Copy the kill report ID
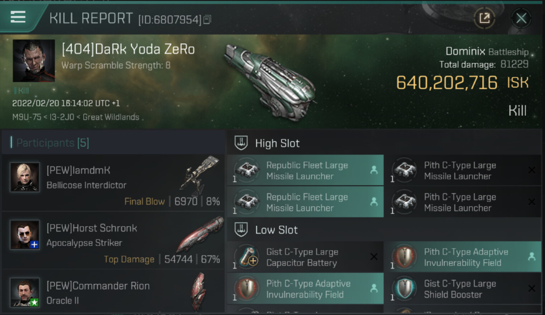545x315 pixels. pos(207,20)
